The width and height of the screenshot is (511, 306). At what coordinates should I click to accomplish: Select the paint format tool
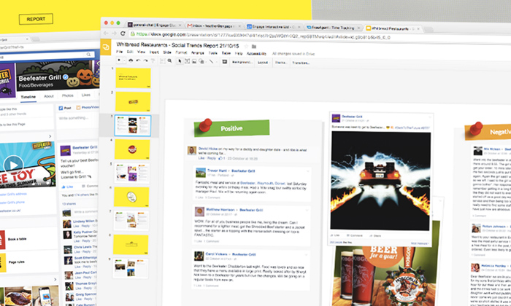(x=153, y=60)
